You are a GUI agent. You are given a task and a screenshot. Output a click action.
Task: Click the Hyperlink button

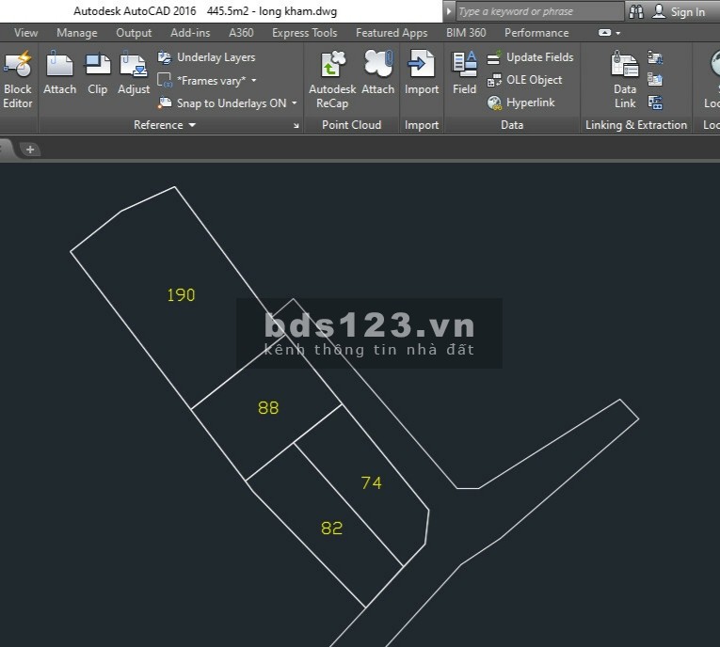tap(521, 103)
